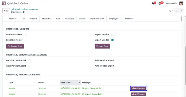The height and width of the screenshot is (97, 186).
Task: Switch to the Timesheet tab
Action: coord(128,19)
